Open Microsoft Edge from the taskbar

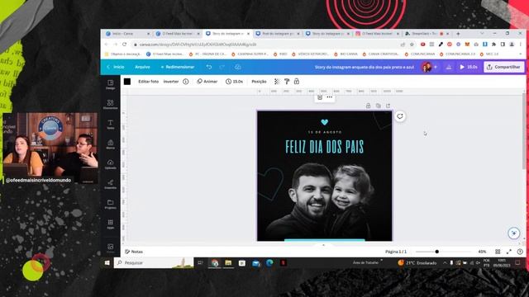pos(269,262)
